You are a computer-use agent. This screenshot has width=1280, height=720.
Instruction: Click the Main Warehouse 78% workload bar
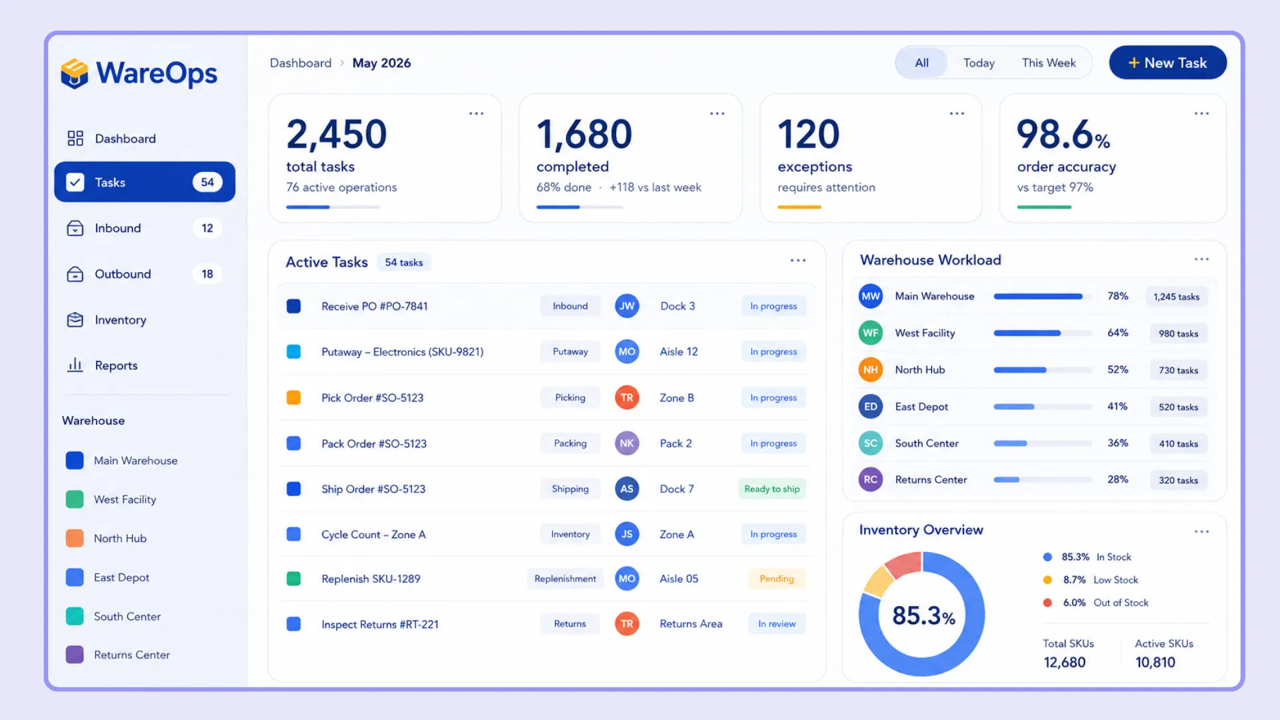click(x=1043, y=297)
